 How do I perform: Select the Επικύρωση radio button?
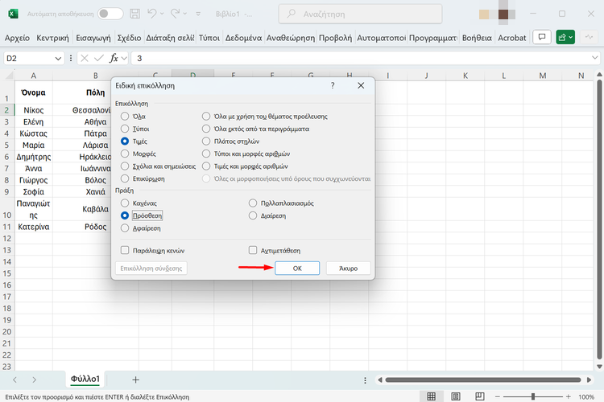click(125, 178)
